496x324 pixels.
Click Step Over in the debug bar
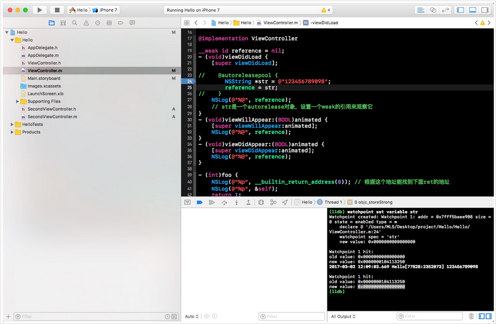[224, 202]
